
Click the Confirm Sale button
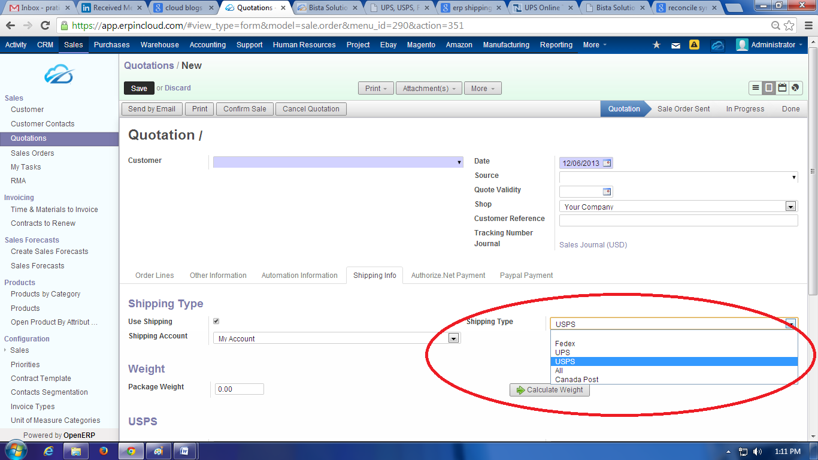click(245, 109)
